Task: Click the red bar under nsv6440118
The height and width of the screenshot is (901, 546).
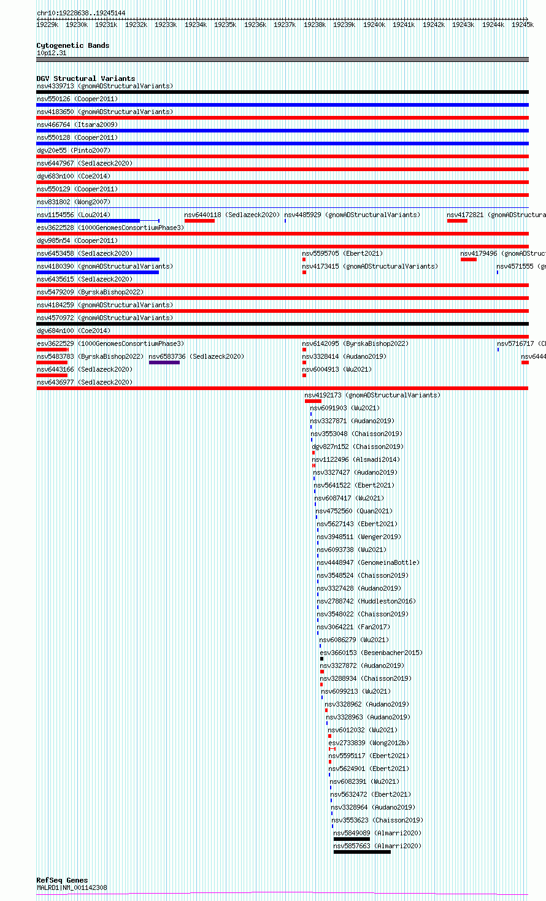Action: tap(199, 221)
